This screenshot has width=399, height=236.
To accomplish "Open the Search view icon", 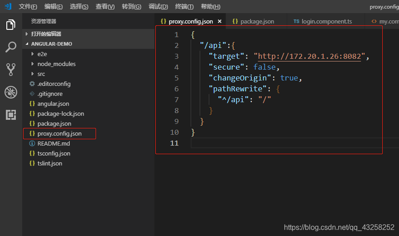I will [x=11, y=47].
